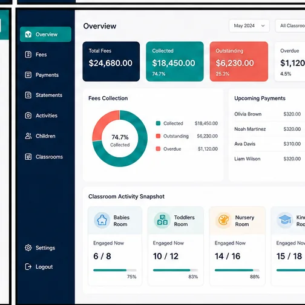Click Ava Davis amount $310.00
Screen dimensions: 305x305
tap(292, 144)
